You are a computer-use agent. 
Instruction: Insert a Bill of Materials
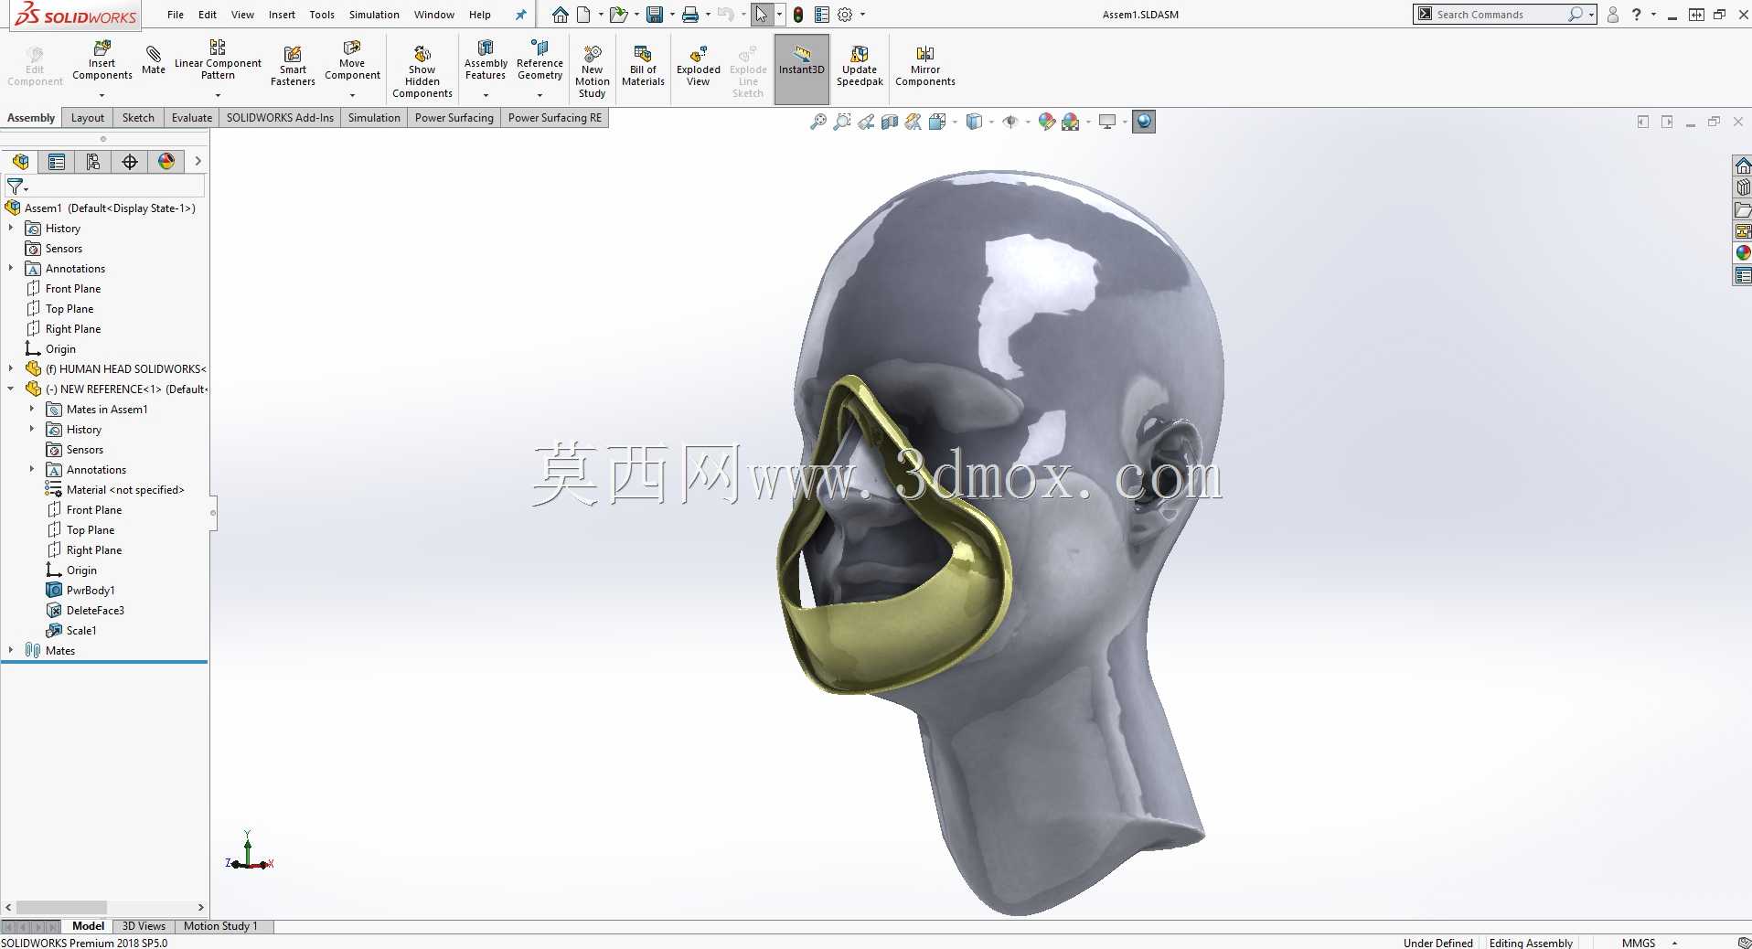643,66
